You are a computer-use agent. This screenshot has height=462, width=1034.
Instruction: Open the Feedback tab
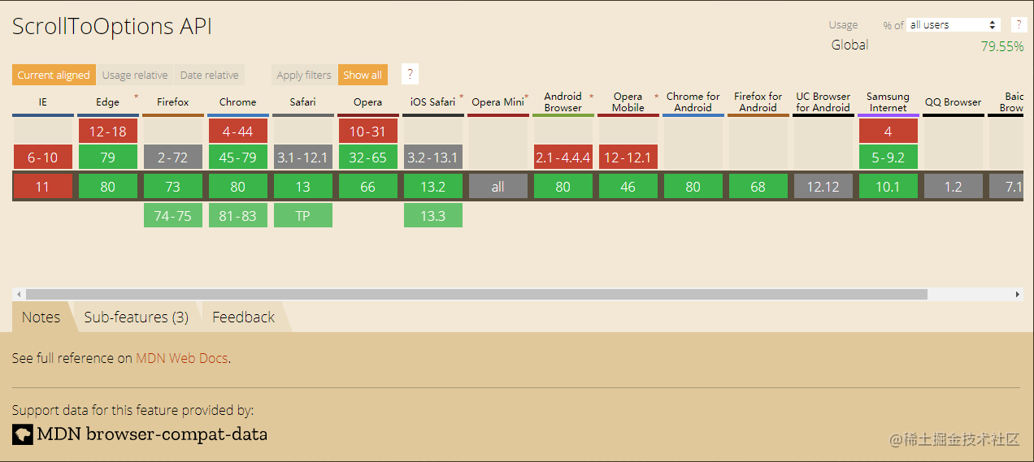[x=243, y=317]
